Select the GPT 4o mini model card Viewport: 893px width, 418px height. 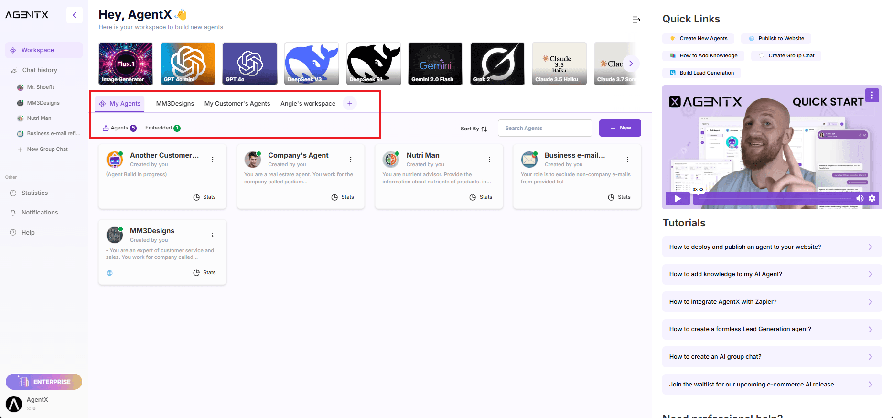[x=188, y=64]
